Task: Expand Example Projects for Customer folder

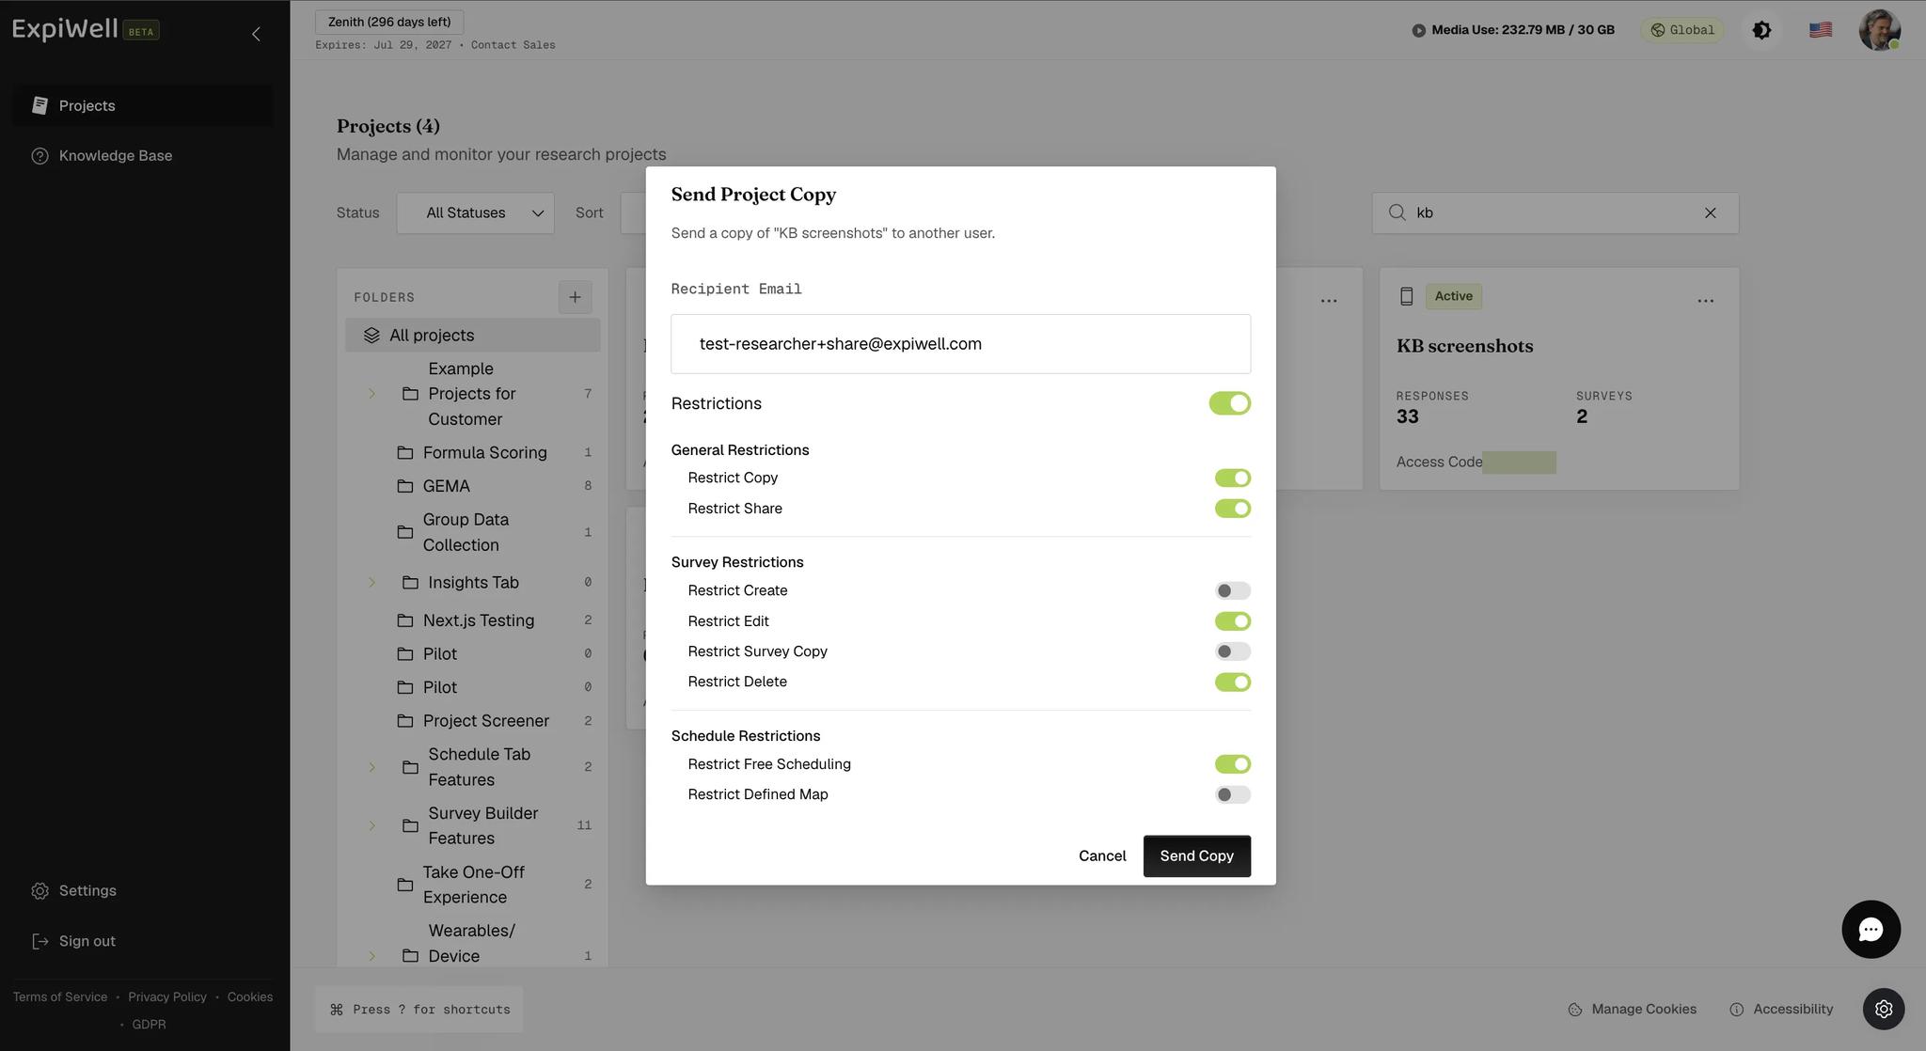Action: pos(371,394)
